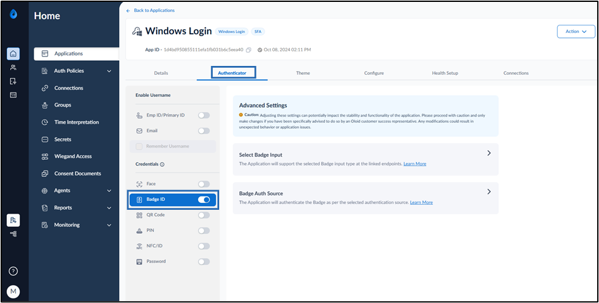599x303 pixels.
Task: Click the Face credential icon
Action: [x=139, y=184]
